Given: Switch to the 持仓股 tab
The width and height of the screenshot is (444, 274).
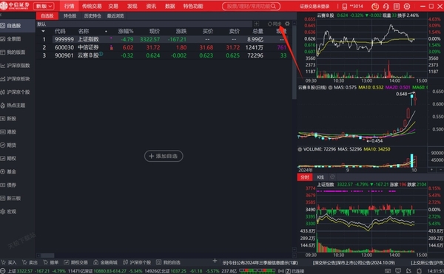Looking at the screenshot, I should click(x=70, y=16).
